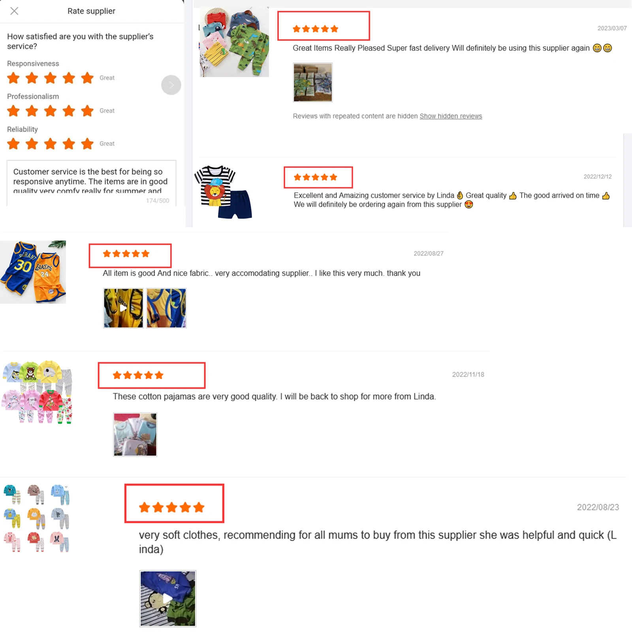Play the yellow jersey review video
This screenshot has width=632, height=632.
(x=123, y=308)
